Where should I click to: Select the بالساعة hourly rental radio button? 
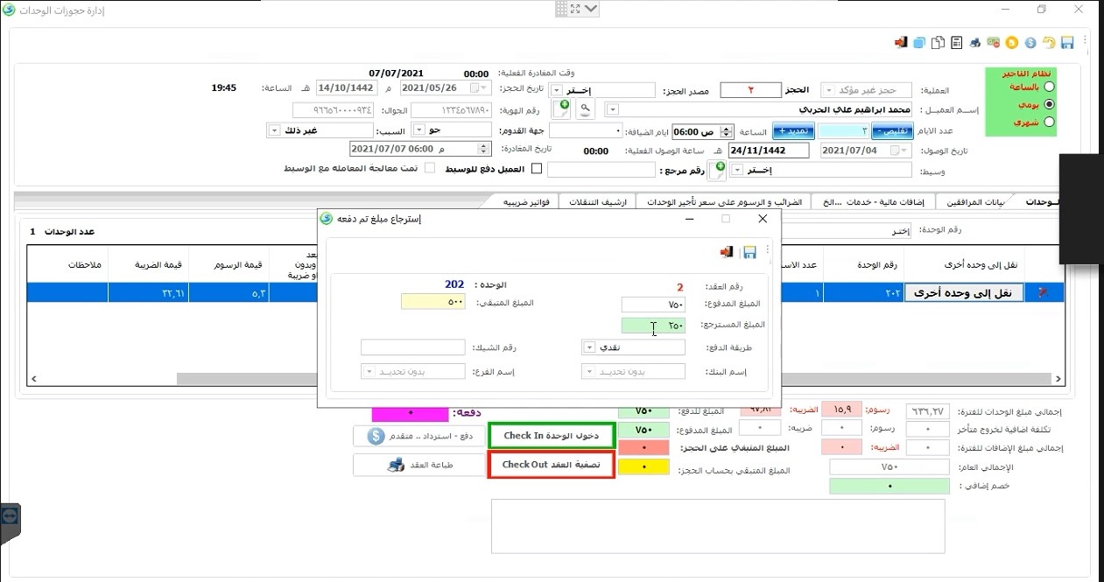click(1050, 88)
